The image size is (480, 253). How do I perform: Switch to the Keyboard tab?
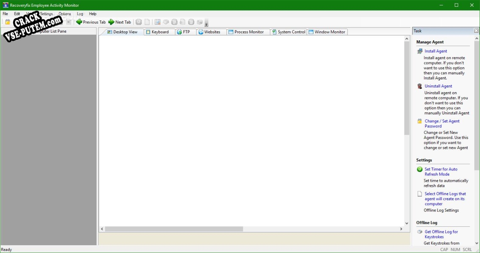[160, 32]
